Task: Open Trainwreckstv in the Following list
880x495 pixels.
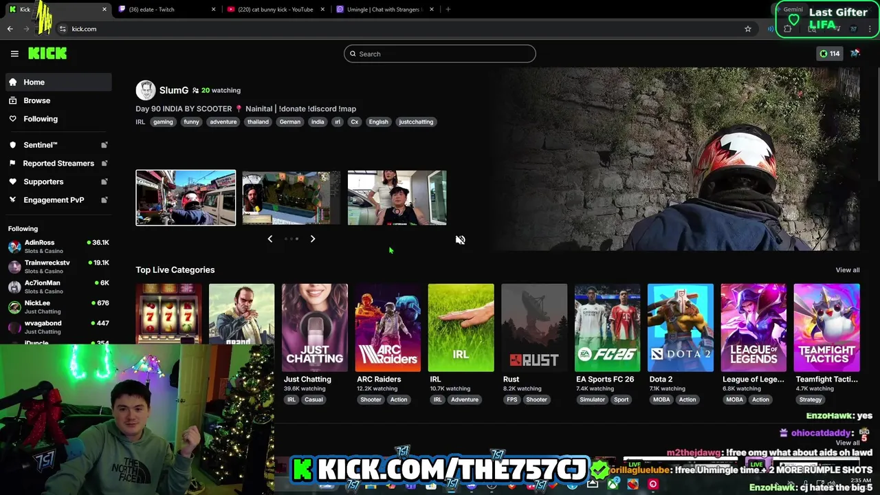Action: coord(58,267)
